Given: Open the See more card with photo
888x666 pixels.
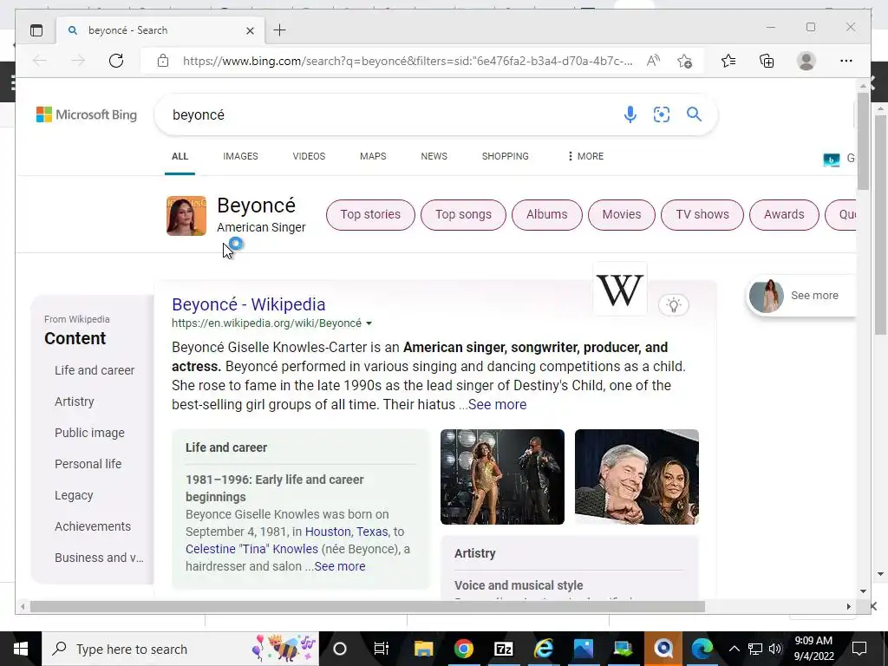Looking at the screenshot, I should point(800,296).
